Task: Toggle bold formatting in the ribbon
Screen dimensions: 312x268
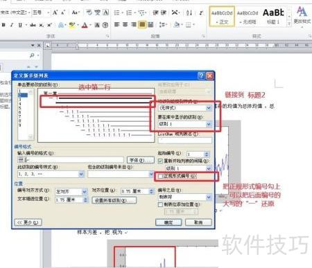Action: 3,25
